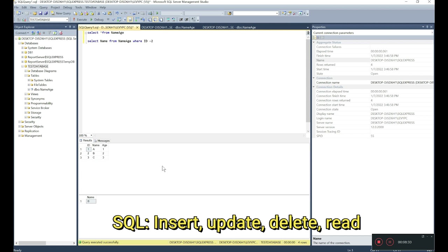Click the Increase Indent icon
The height and width of the screenshot is (252, 448).
pyautogui.click(x=186, y=20)
